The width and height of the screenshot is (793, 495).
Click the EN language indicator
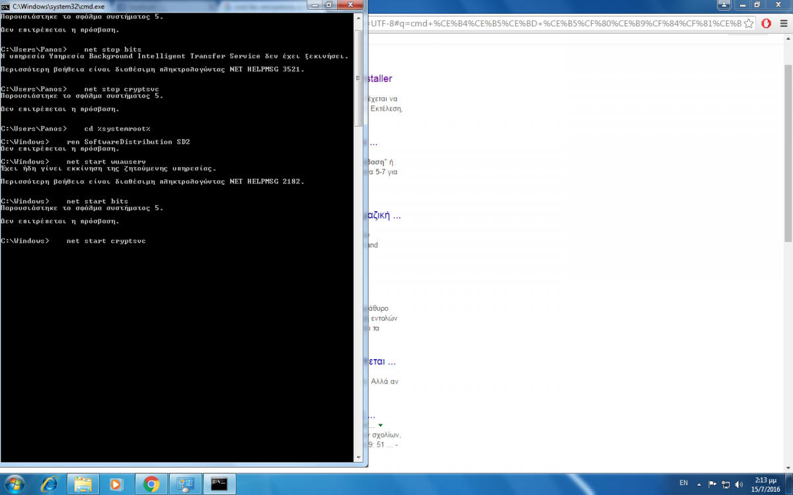[x=684, y=484]
